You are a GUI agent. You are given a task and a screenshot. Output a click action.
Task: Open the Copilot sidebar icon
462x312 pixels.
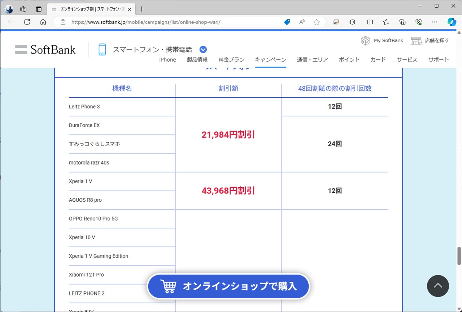click(452, 22)
